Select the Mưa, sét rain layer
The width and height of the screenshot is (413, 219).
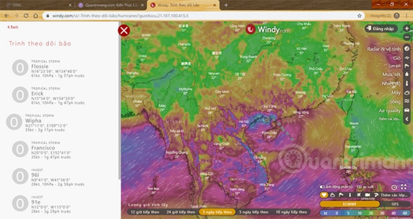point(406,75)
